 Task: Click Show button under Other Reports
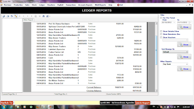pyautogui.click(x=184, y=69)
